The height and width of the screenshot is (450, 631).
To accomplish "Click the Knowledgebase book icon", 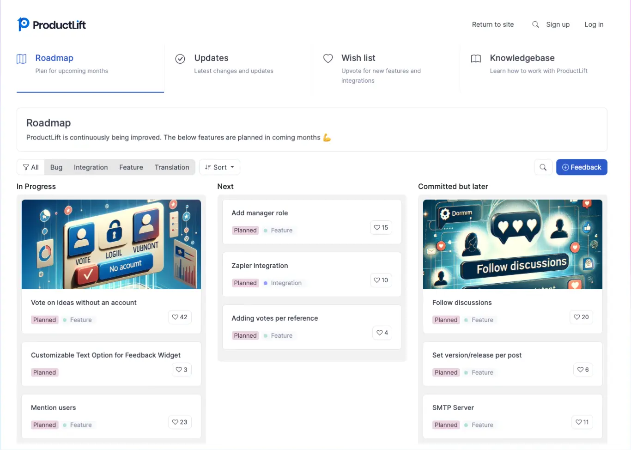I will point(476,59).
